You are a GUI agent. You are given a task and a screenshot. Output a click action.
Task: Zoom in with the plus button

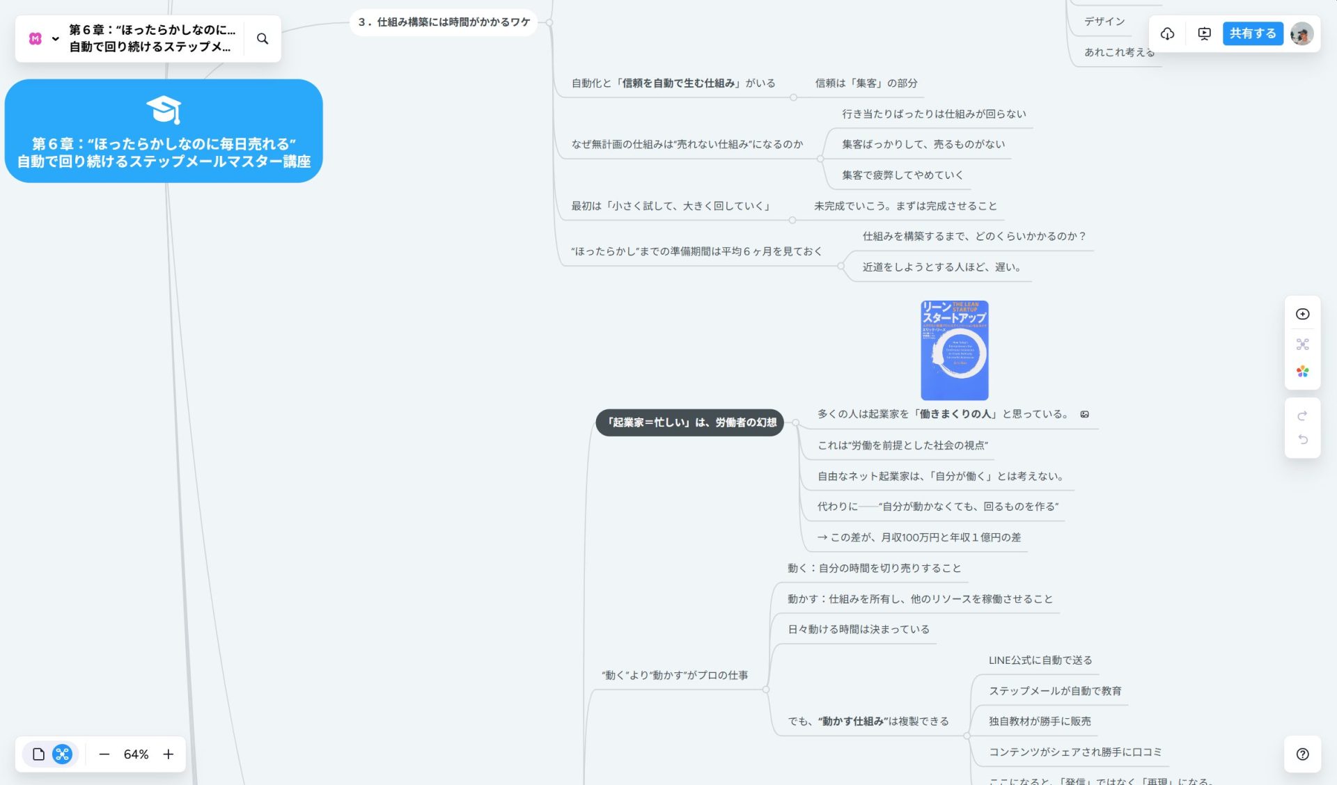(169, 754)
